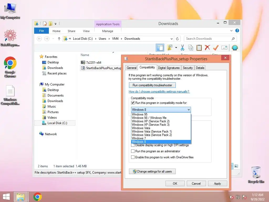The image size is (269, 202).
Task: Choose plain Windows Vista option
Action: (161, 128)
